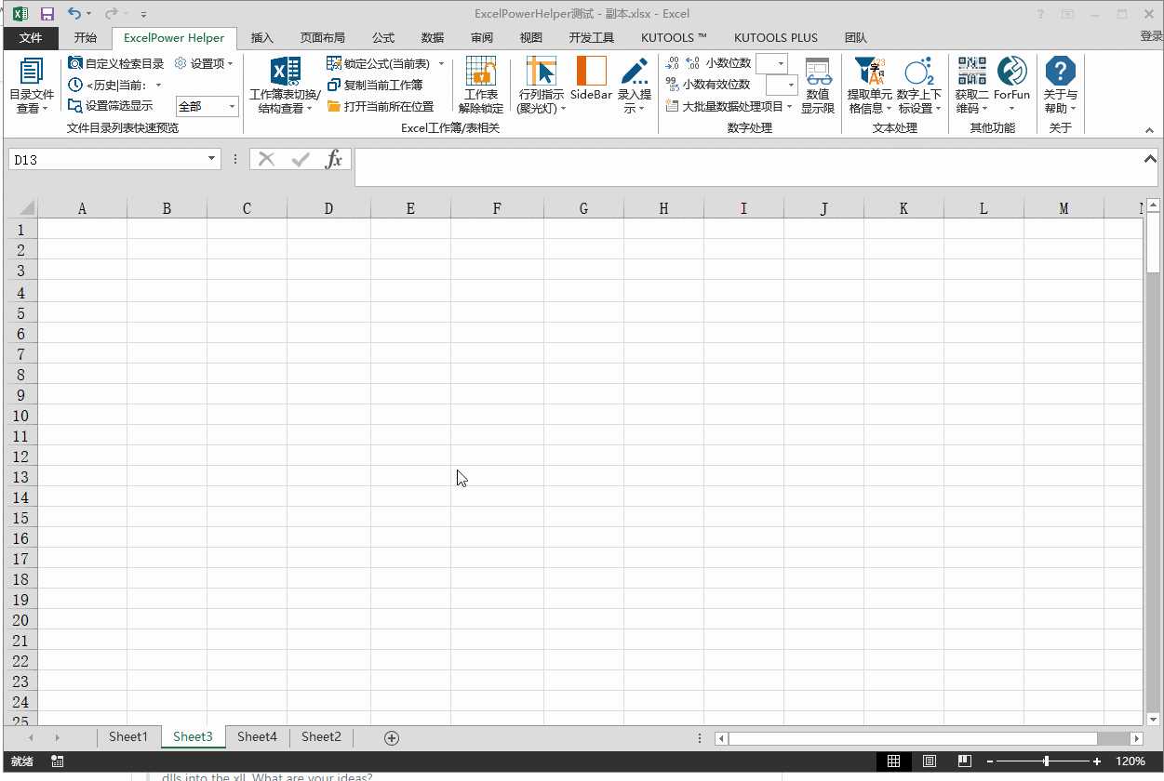
Task: Open the 全部 filter combo box
Action: tap(207, 107)
